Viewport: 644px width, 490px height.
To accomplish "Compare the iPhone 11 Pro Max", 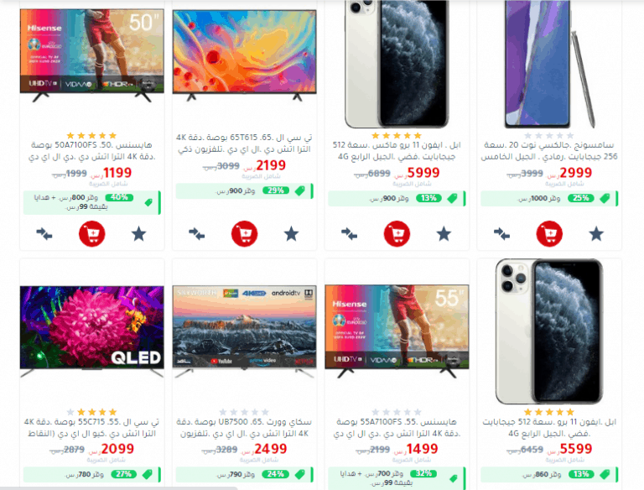I will point(349,234).
